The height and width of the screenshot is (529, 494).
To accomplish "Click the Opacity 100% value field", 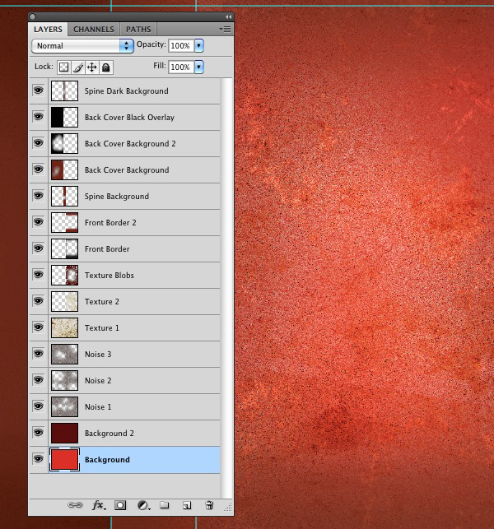I will [181, 45].
